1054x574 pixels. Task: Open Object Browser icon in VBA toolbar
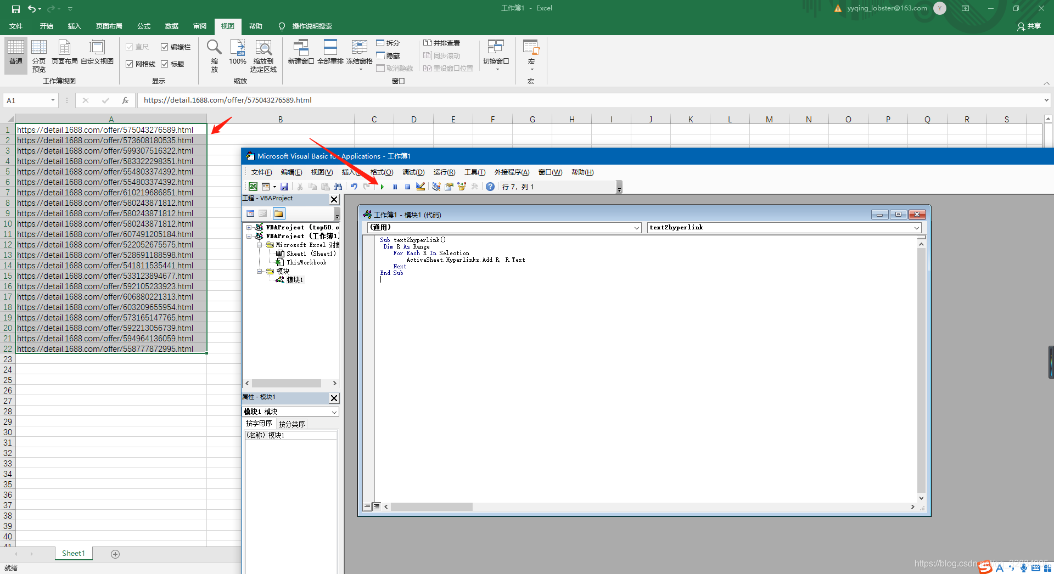[x=462, y=187]
